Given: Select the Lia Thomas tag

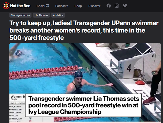Looking at the screenshot, I should coord(41,15).
